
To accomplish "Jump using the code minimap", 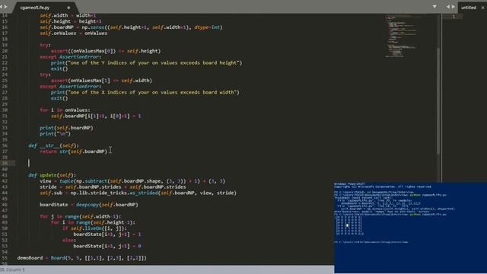I will [x=401, y=36].
